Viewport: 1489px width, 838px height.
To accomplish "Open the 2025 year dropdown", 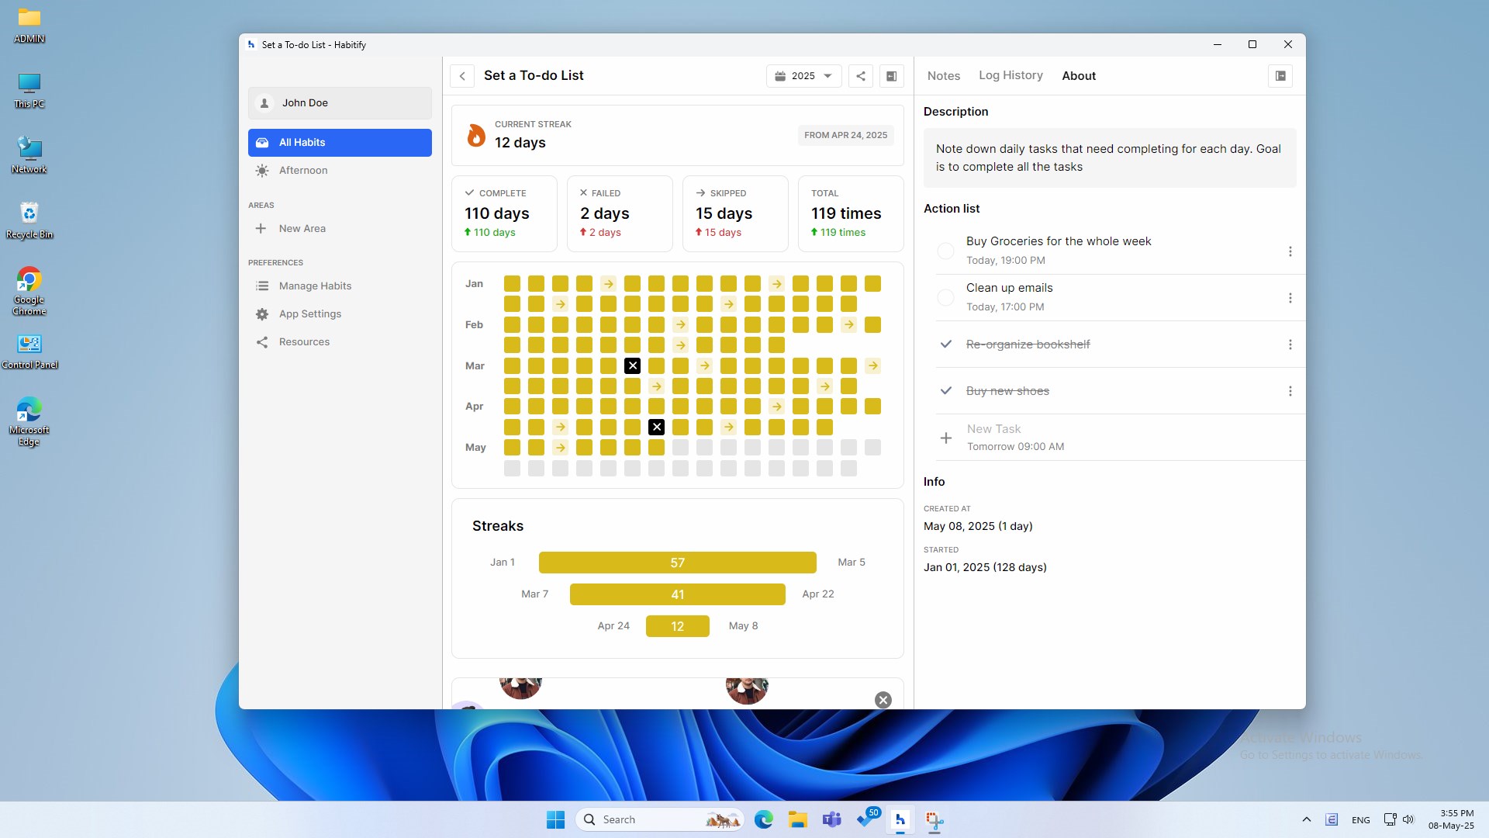I will click(x=803, y=76).
